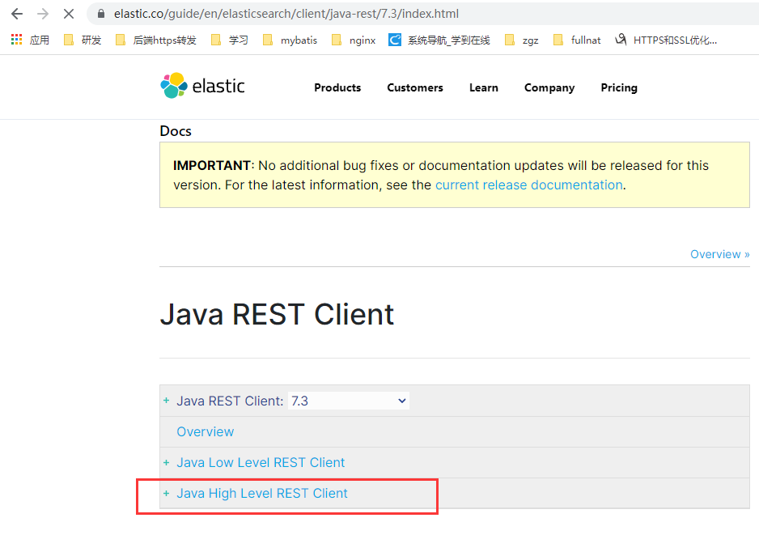Open the zgz bookmark folder
759x535 pixels.
[x=521, y=40]
